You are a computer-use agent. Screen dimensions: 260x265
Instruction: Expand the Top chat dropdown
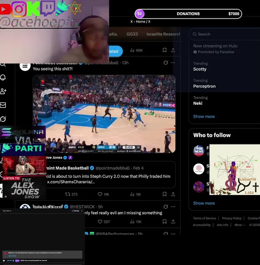click(x=7, y=211)
